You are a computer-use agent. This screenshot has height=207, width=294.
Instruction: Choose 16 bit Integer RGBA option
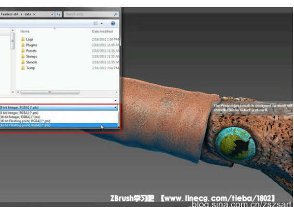click(x=59, y=117)
